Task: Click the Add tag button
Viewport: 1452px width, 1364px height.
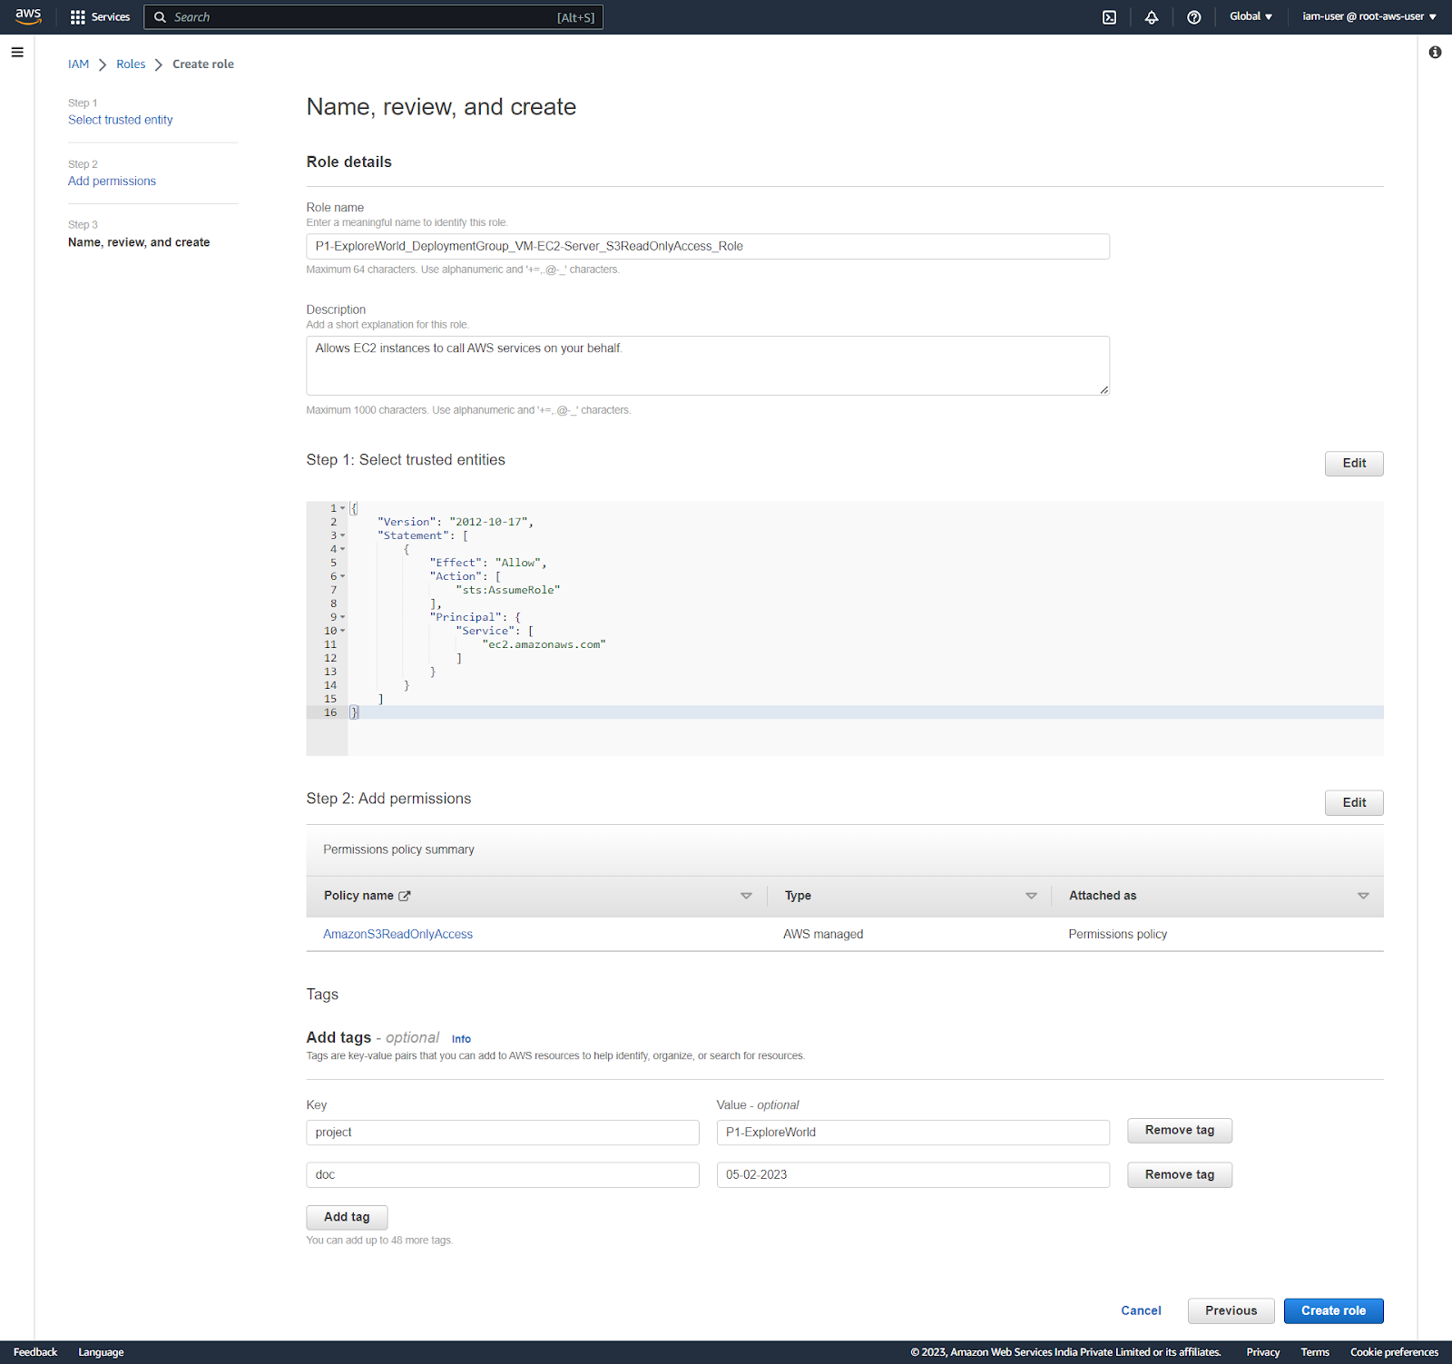Action: click(347, 1218)
